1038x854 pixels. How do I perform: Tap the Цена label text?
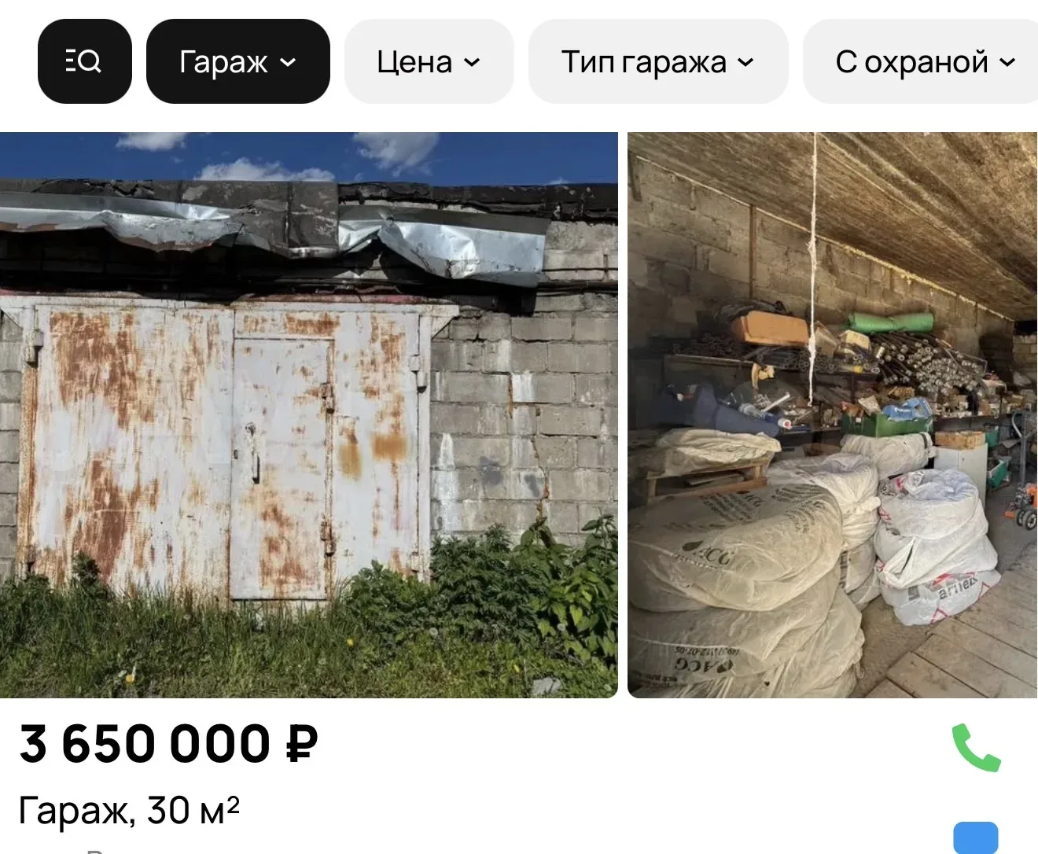click(x=414, y=62)
